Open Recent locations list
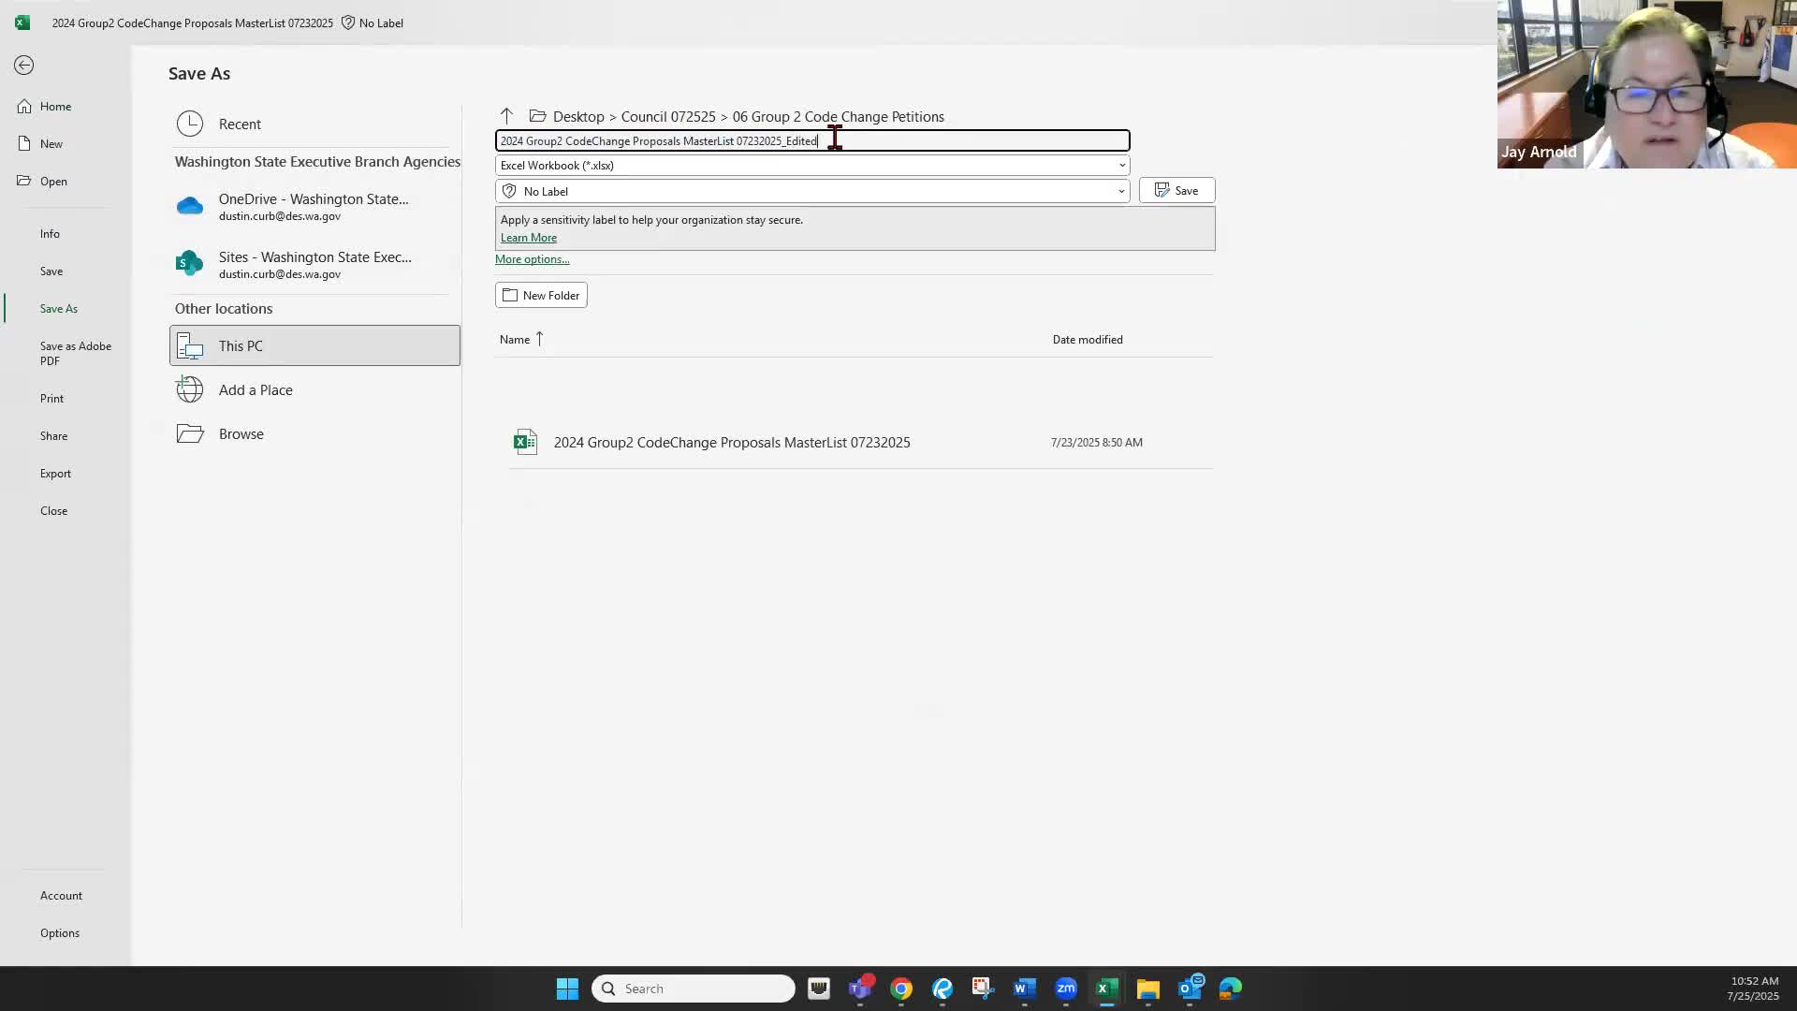Viewport: 1797px width, 1011px height. point(240,125)
